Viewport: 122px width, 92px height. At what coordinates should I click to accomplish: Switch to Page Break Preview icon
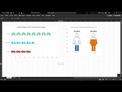tap(106, 79)
